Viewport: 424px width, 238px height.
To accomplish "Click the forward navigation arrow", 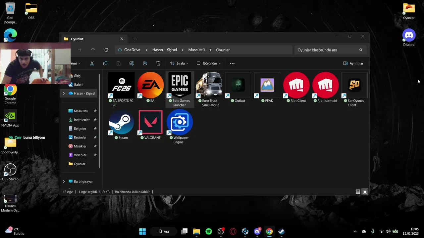I will (x=79, y=50).
